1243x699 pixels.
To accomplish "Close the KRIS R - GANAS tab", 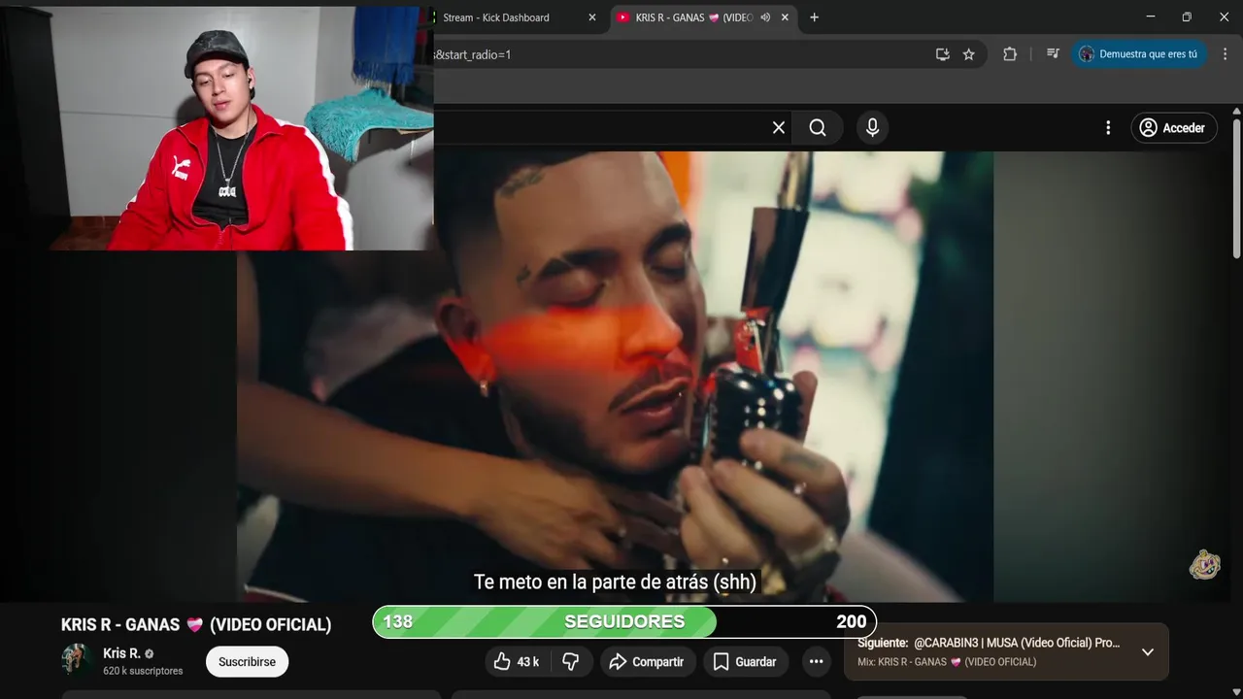I will click(785, 17).
